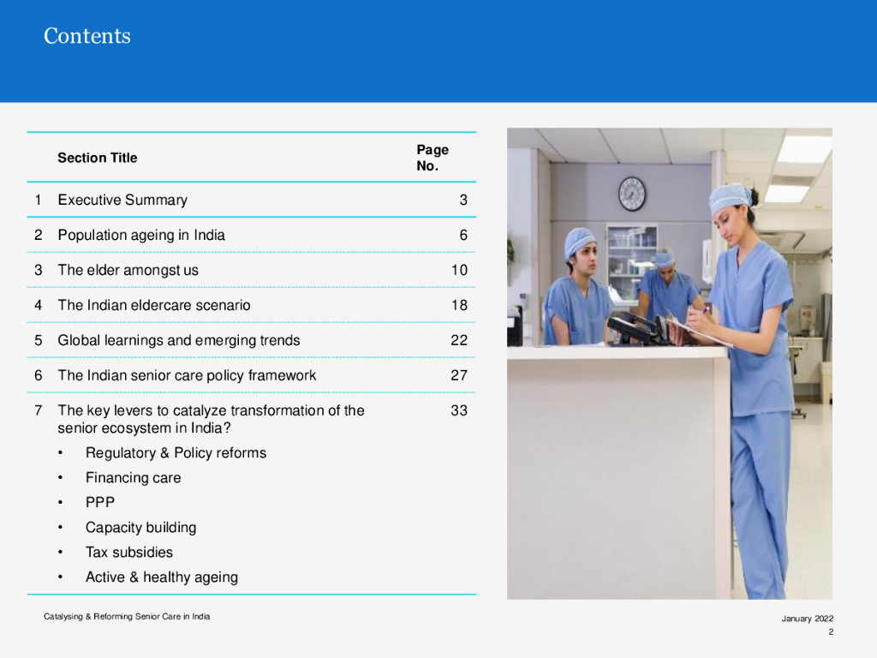Select the 'PPP' bullet
The image size is (877, 658).
pyautogui.click(x=100, y=502)
